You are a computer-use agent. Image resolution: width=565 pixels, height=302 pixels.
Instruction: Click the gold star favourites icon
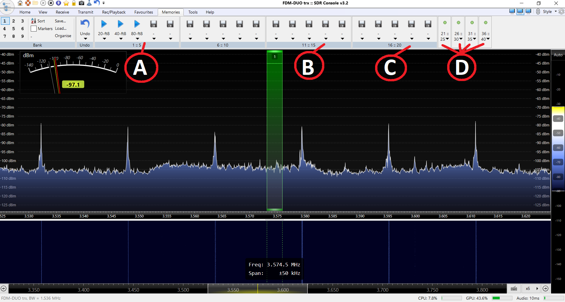point(66,3)
